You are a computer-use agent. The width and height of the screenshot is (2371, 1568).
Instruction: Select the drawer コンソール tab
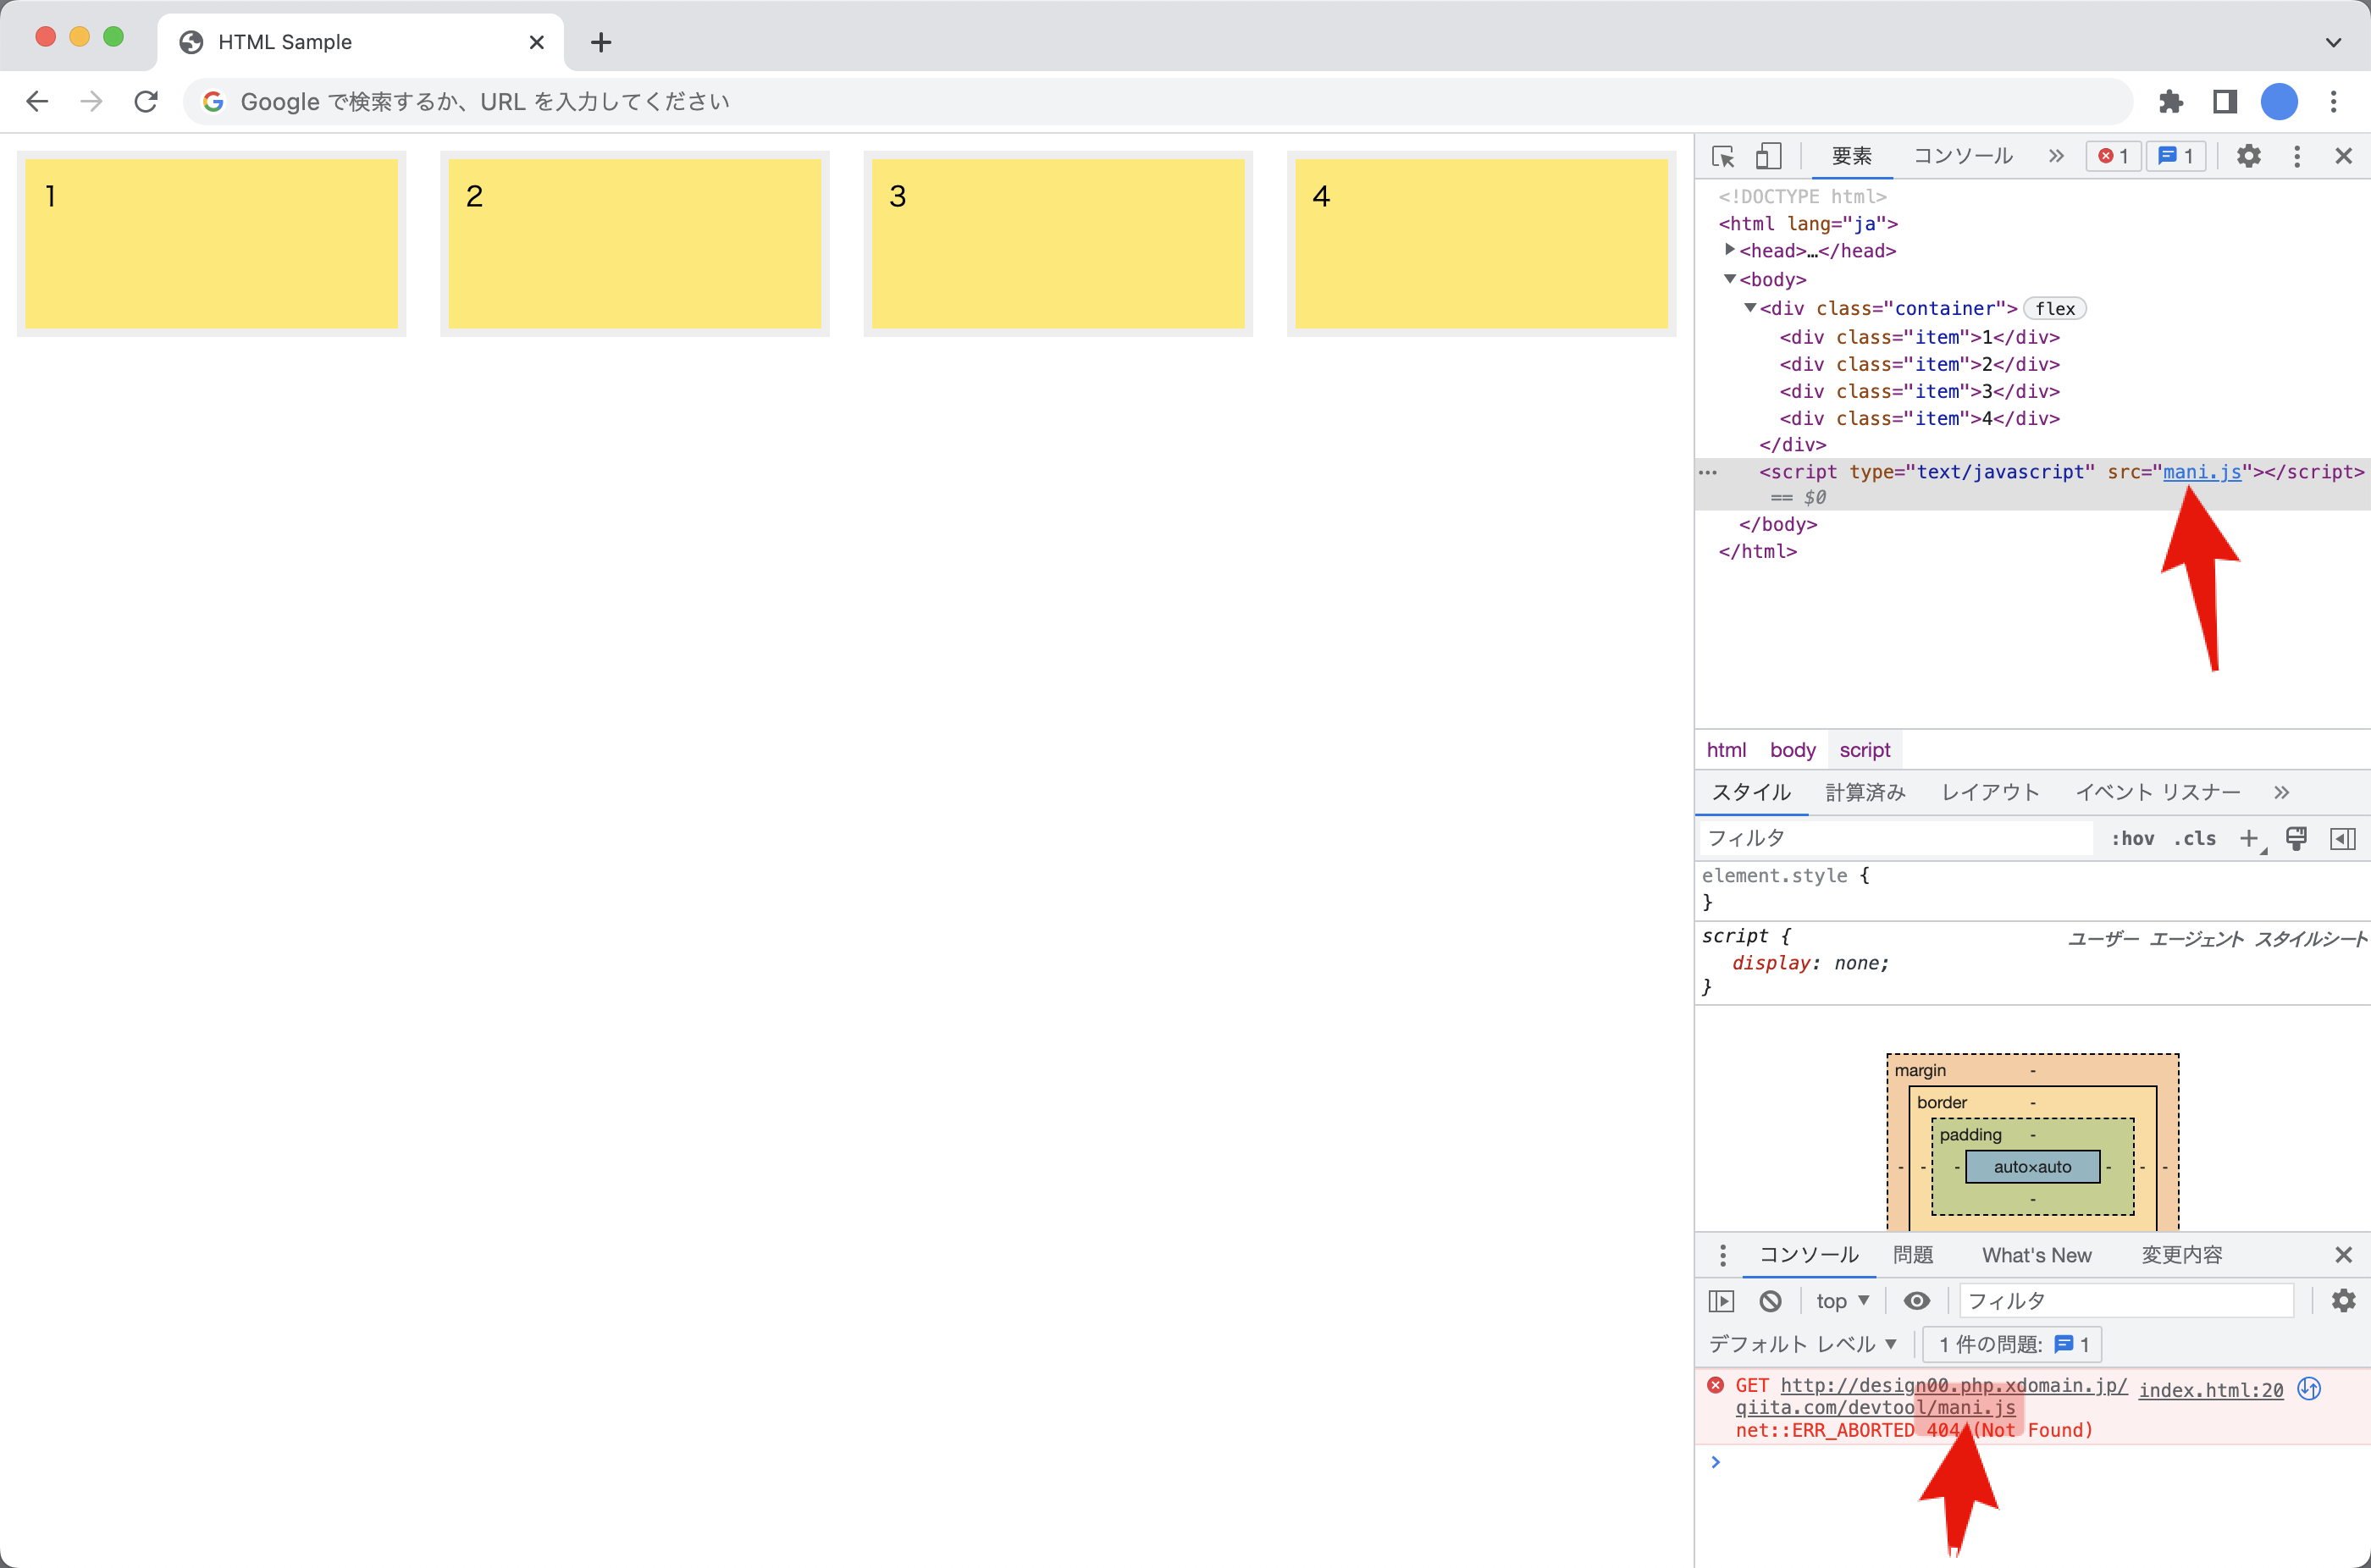click(x=1808, y=1255)
